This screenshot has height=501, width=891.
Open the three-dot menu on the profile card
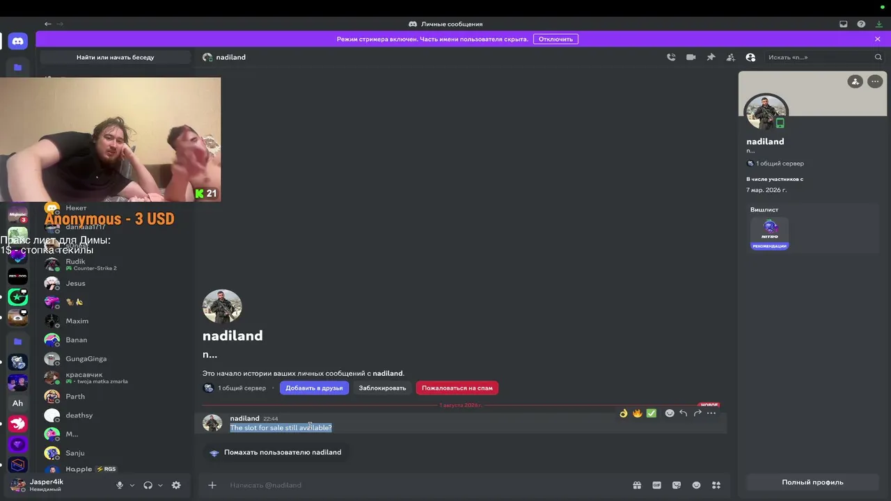(x=875, y=81)
